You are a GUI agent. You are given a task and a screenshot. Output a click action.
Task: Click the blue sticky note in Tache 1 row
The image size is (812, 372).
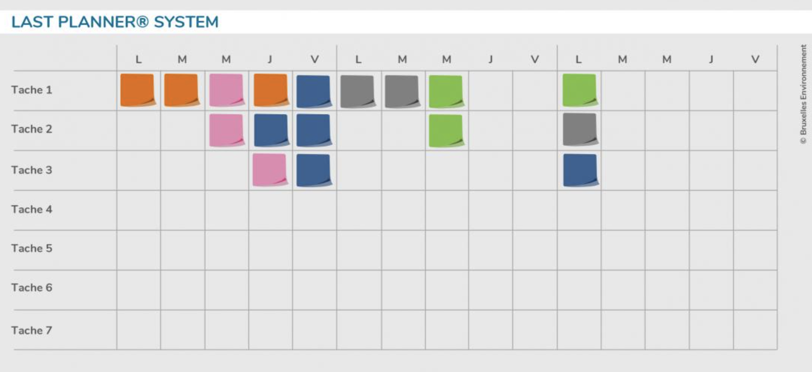point(313,91)
